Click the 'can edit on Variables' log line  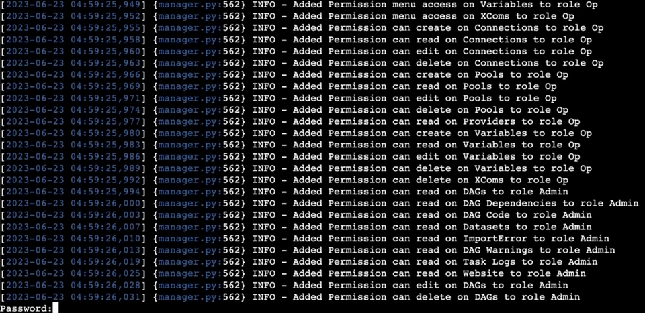pos(290,157)
